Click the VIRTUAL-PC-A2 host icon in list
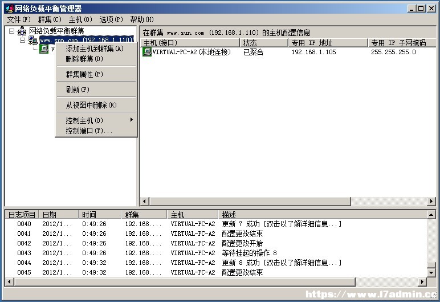This screenshot has height=302, width=440. (147, 52)
